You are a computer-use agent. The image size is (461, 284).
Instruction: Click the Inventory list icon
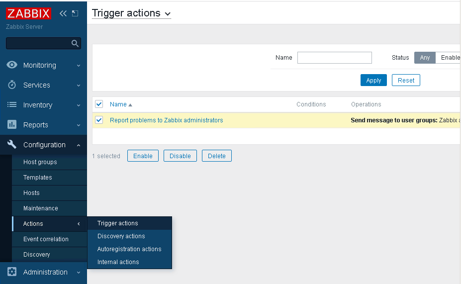(x=12, y=104)
